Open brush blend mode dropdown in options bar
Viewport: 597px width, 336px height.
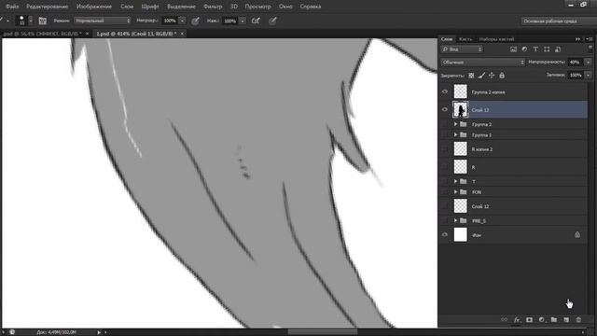[x=103, y=21]
